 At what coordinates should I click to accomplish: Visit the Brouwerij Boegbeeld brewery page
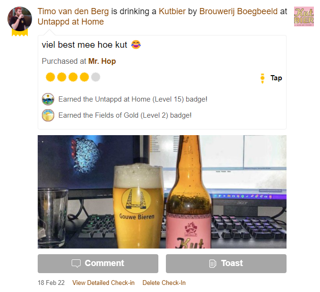pyautogui.click(x=238, y=11)
